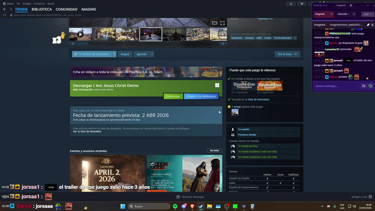Image resolution: width=375 pixels, height=211 pixels.
Task: Reload the Steam store page
Action: point(5,15)
